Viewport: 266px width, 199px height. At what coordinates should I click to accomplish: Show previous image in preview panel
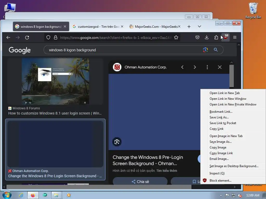[x=182, y=67]
